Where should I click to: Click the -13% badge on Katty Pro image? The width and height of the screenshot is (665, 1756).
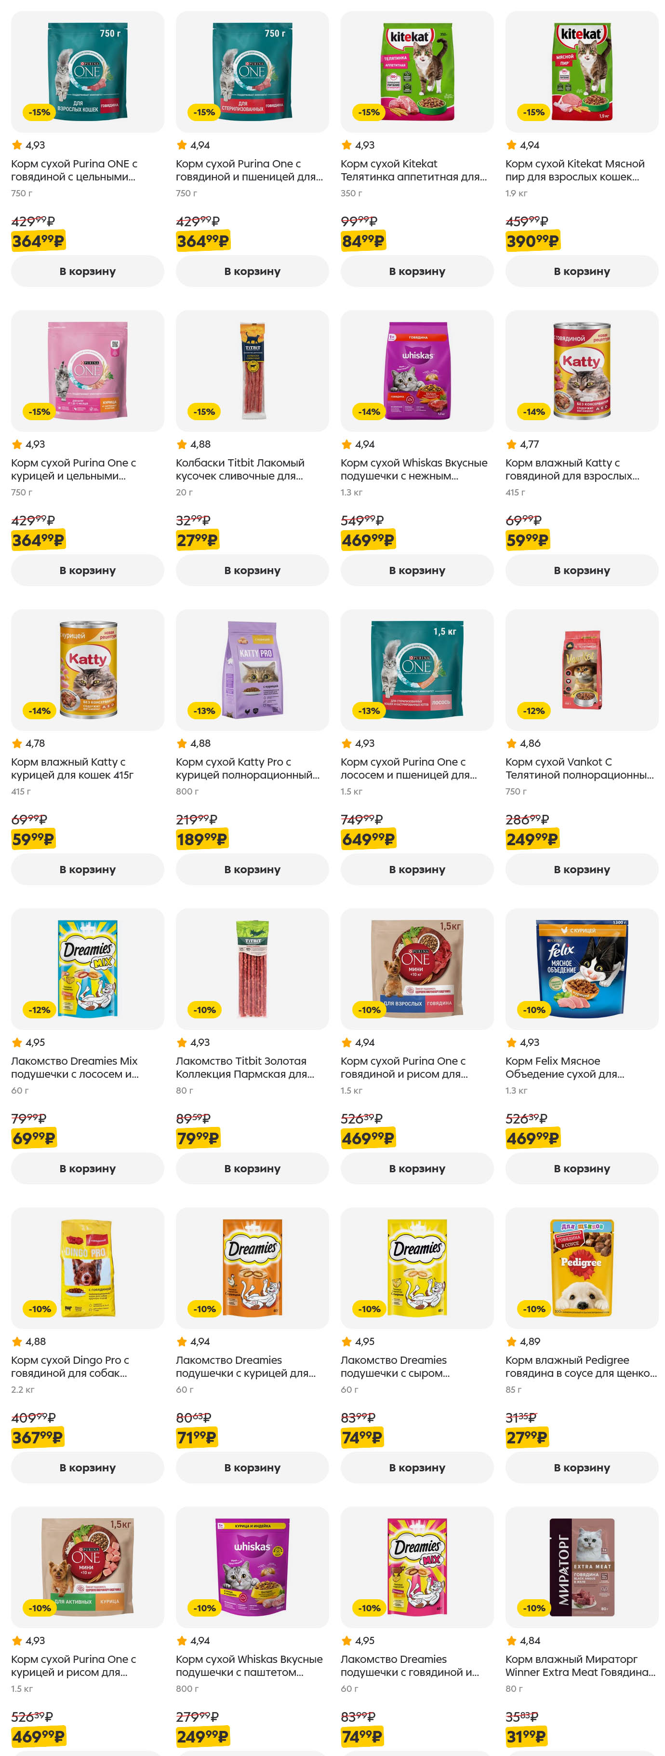pyautogui.click(x=204, y=710)
